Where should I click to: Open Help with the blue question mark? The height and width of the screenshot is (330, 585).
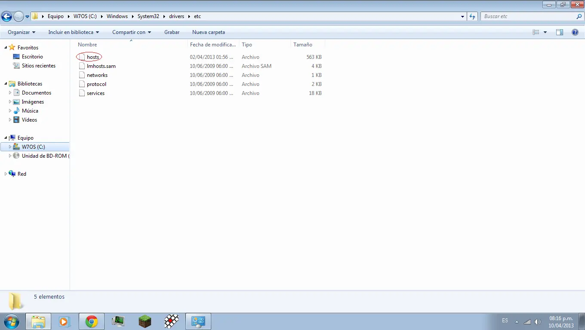click(x=575, y=32)
